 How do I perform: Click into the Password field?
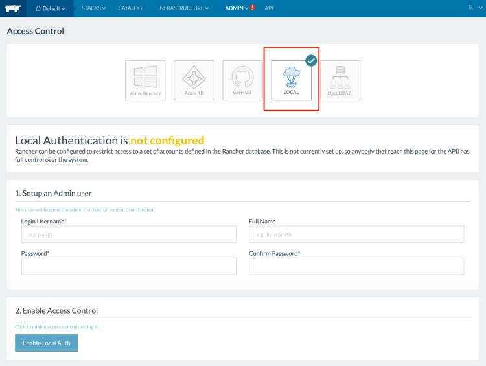point(128,266)
